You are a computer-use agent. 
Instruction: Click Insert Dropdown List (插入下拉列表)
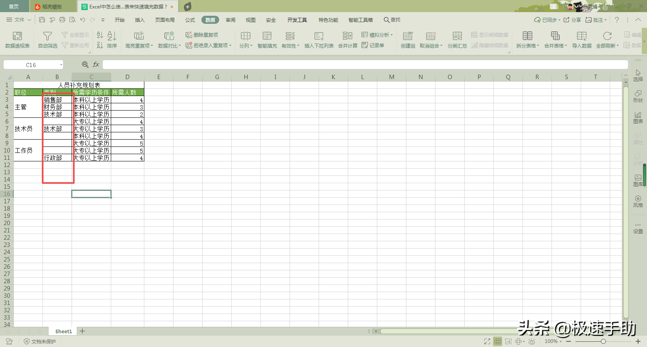[x=319, y=40]
